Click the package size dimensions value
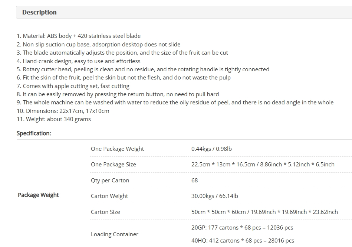Viewport: 352px width, 247px height. tap(263, 165)
